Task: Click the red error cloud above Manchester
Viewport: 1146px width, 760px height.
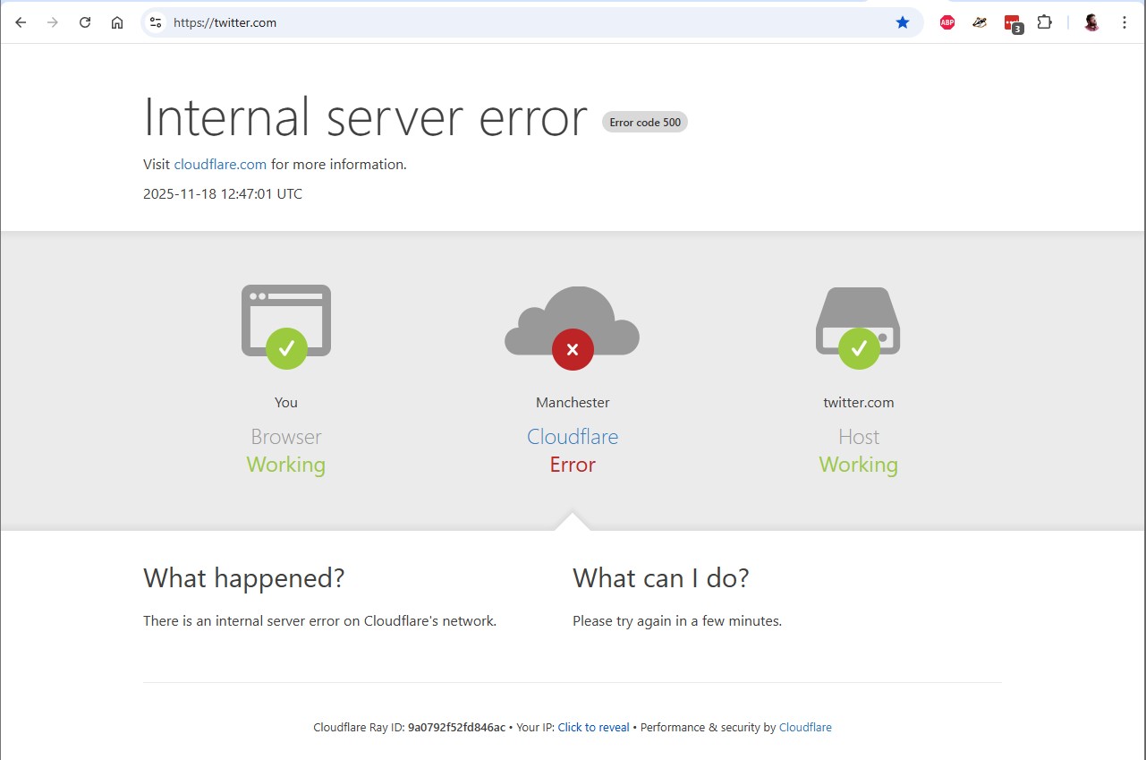Action: pyautogui.click(x=573, y=349)
